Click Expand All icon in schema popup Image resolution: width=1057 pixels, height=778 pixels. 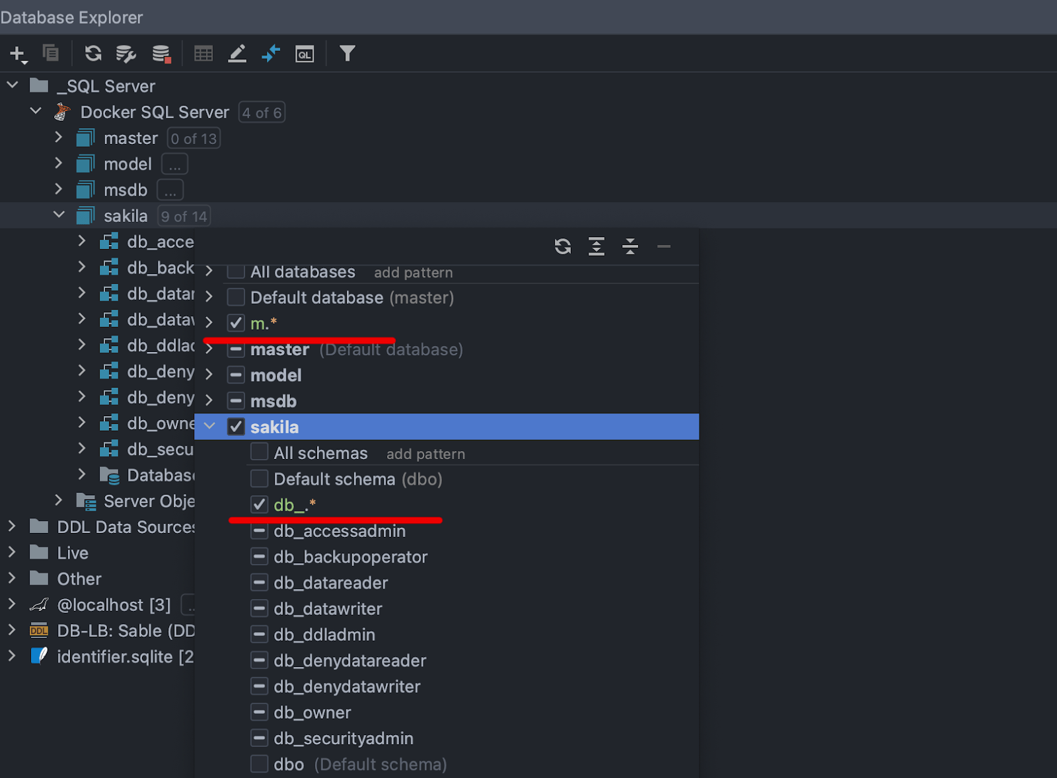coord(597,246)
